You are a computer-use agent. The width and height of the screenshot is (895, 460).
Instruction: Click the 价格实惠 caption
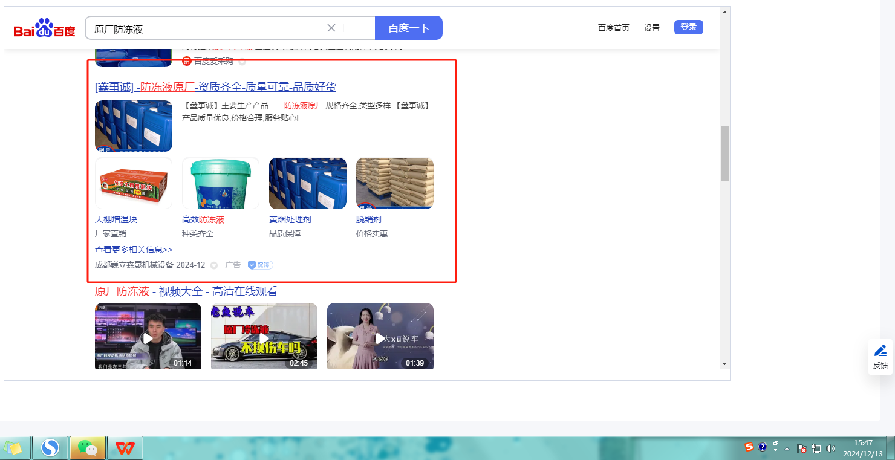pos(372,233)
